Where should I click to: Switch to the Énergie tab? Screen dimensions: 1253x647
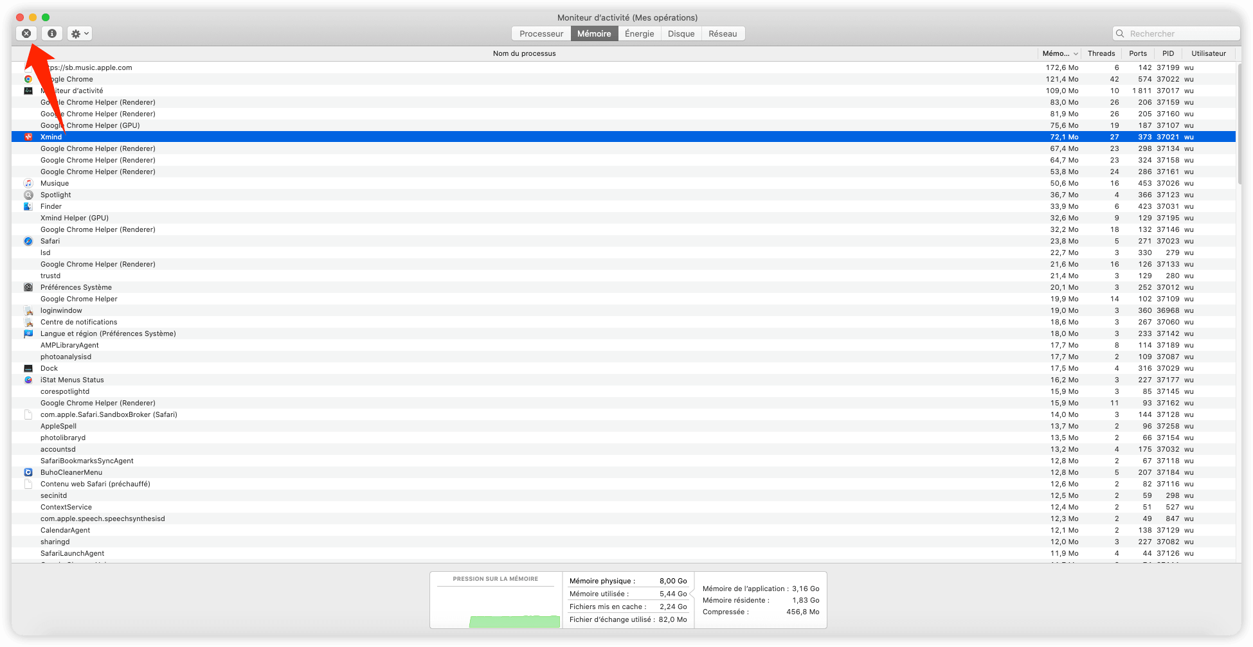[x=639, y=33]
